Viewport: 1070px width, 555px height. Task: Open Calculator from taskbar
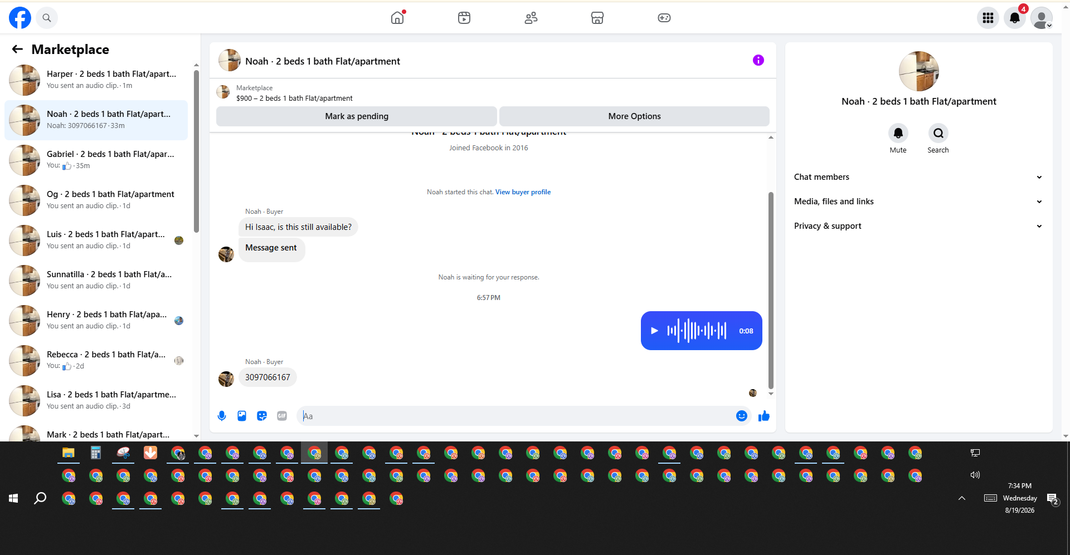[x=96, y=453]
